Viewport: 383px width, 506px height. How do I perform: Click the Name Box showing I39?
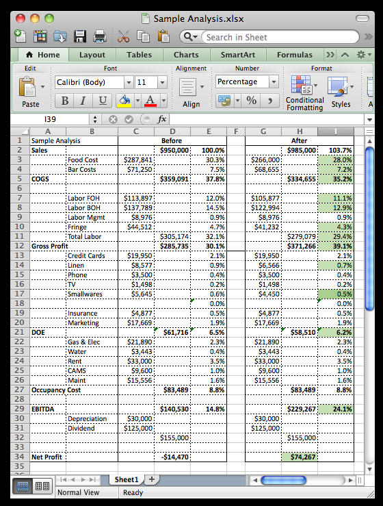[x=50, y=119]
